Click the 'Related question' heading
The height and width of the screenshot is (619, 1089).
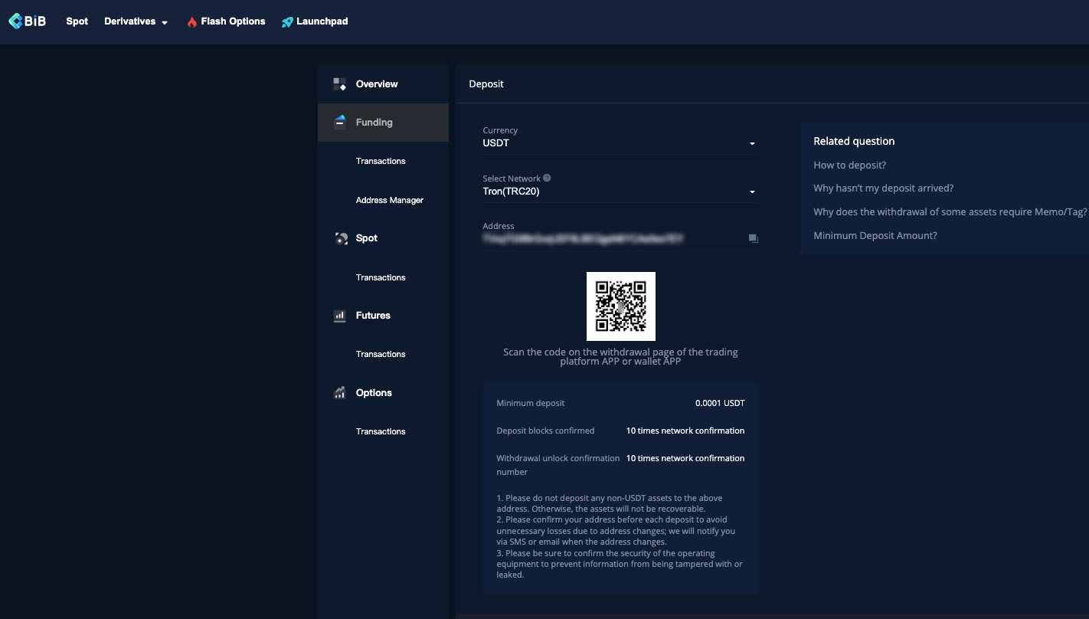854,141
